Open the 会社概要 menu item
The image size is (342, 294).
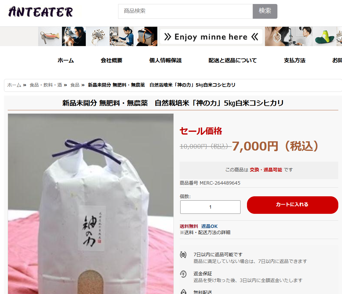[x=111, y=61]
